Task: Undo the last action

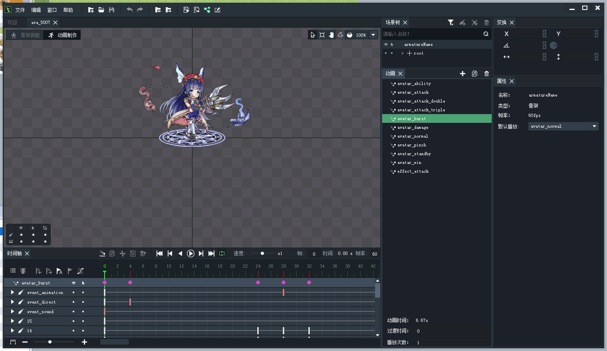Action: click(x=129, y=10)
